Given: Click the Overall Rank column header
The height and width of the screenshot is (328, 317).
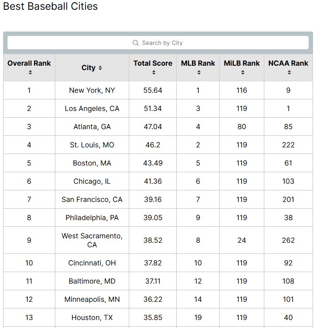Looking at the screenshot, I should (x=29, y=63).
